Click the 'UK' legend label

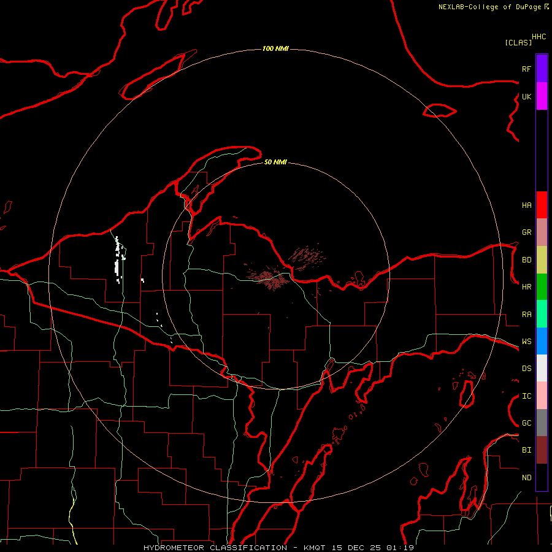click(x=526, y=96)
